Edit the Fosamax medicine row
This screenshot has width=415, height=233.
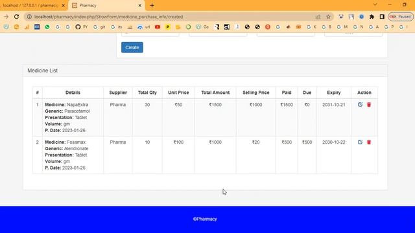pyautogui.click(x=360, y=142)
